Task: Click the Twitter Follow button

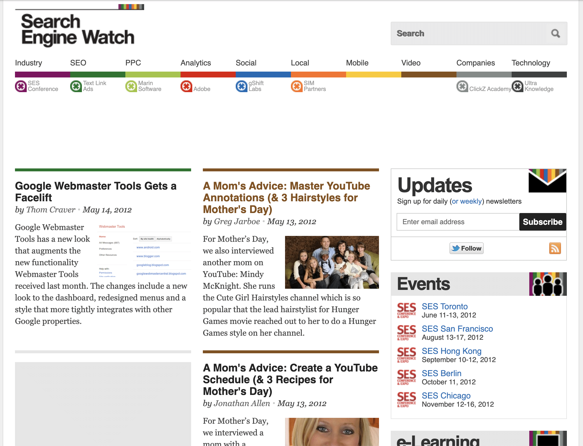Action: (x=466, y=248)
